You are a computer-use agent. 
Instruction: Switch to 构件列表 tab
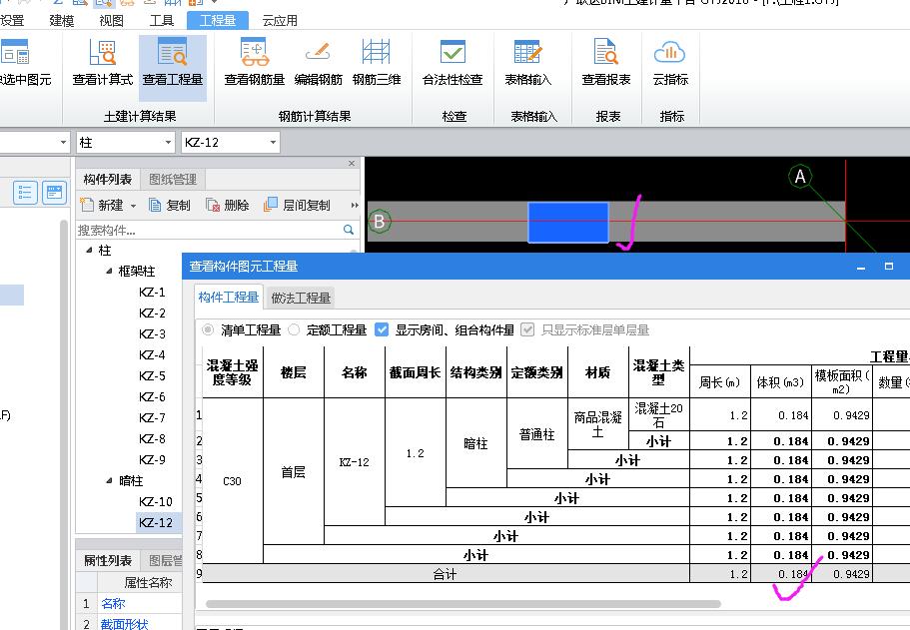pos(107,180)
